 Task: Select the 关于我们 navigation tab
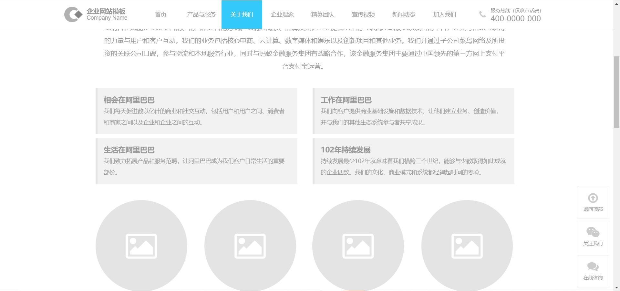tap(242, 15)
